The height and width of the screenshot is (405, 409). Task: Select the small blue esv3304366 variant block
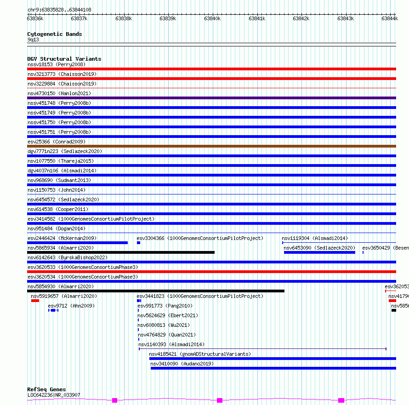pos(138,243)
